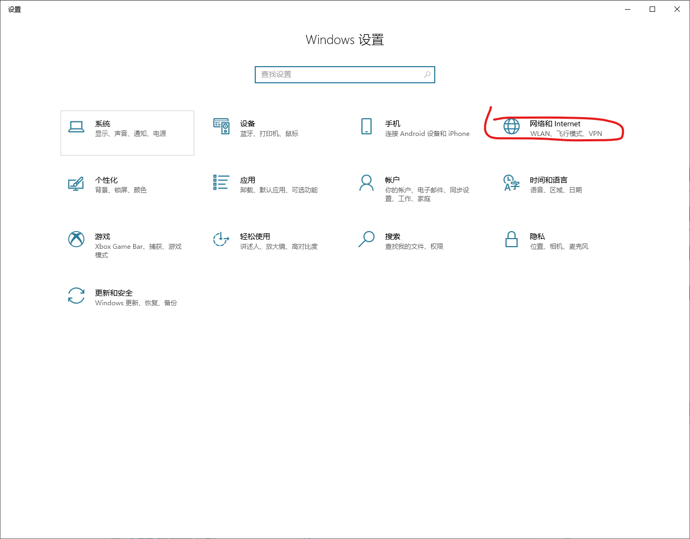Screen dimensions: 690x539
Task: Click the text 蓝牙、打印机、鼠标
Action: (269, 134)
